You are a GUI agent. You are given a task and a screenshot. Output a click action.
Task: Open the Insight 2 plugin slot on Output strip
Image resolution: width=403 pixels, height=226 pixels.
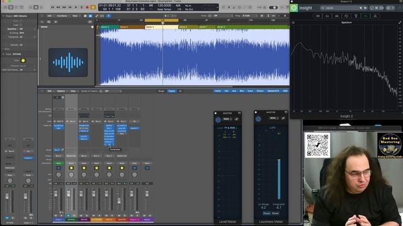134,128
